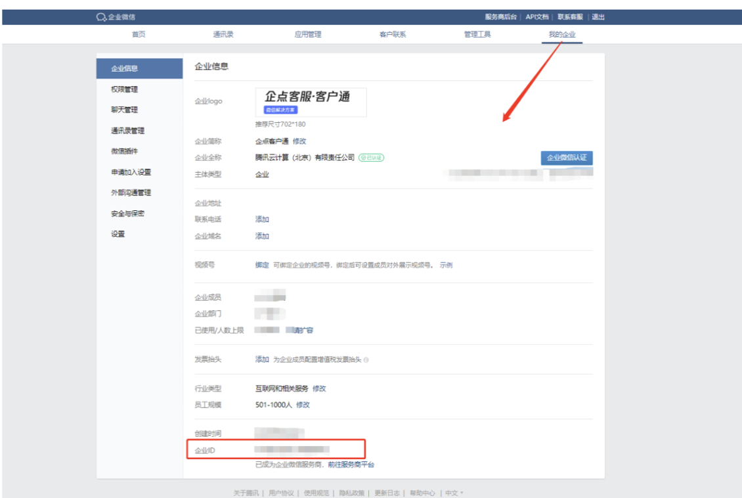Open the 帮助中心 footer link
742x498 pixels.
click(423, 493)
